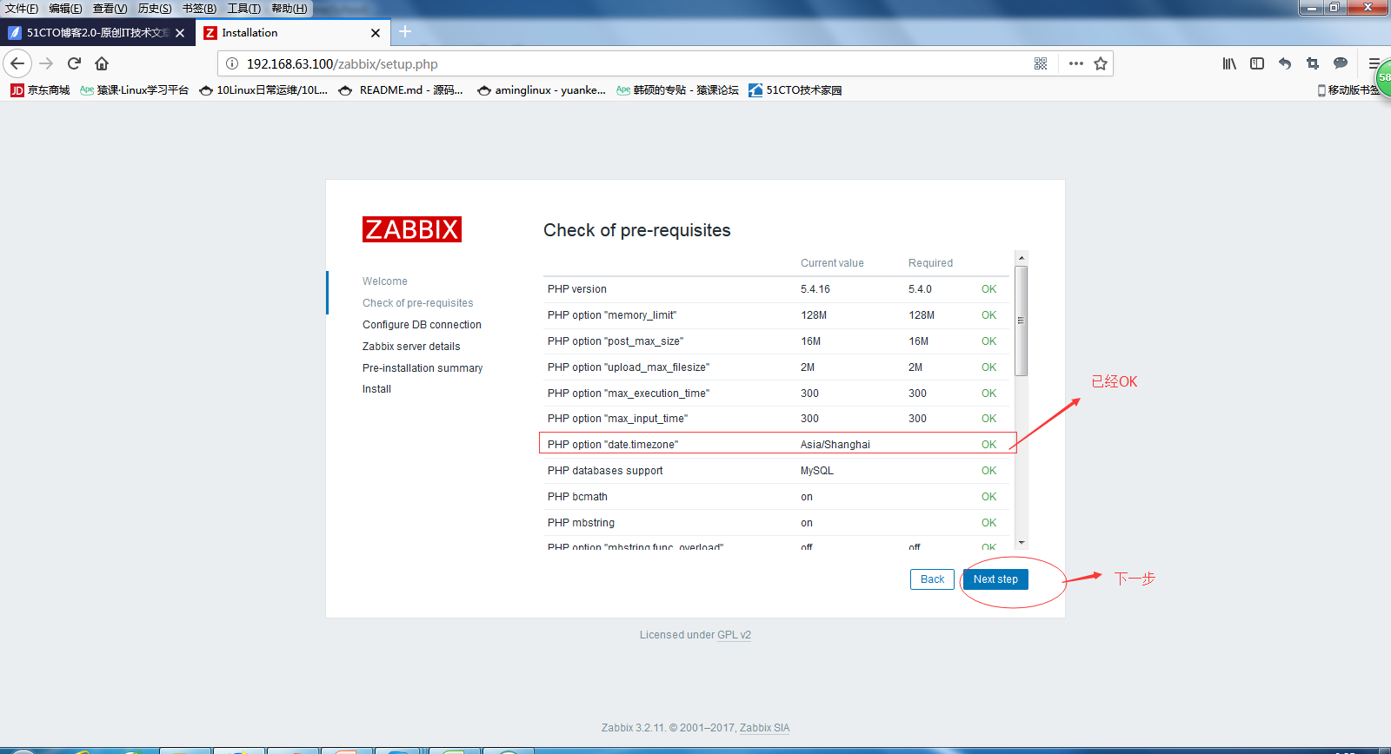Click the PHP option "memory_limit" row
Screen dimensions: 1391x754
point(775,315)
